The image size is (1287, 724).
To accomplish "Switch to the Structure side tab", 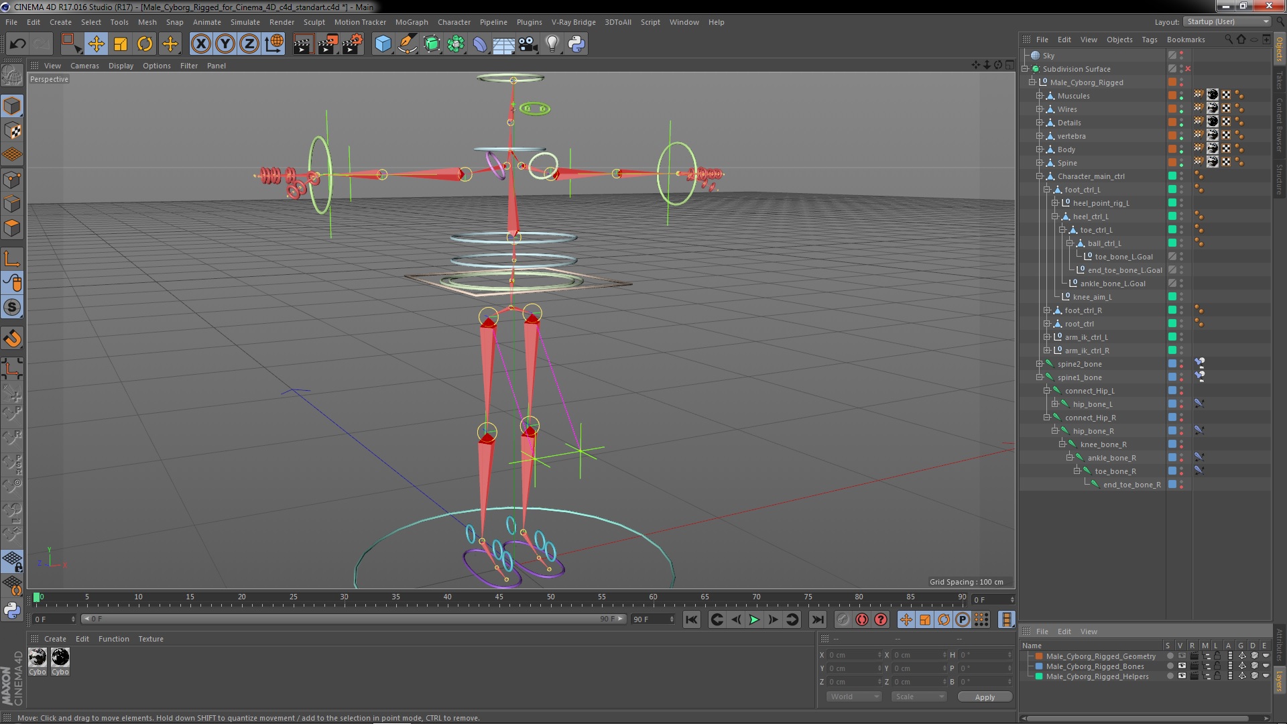I will click(1280, 179).
